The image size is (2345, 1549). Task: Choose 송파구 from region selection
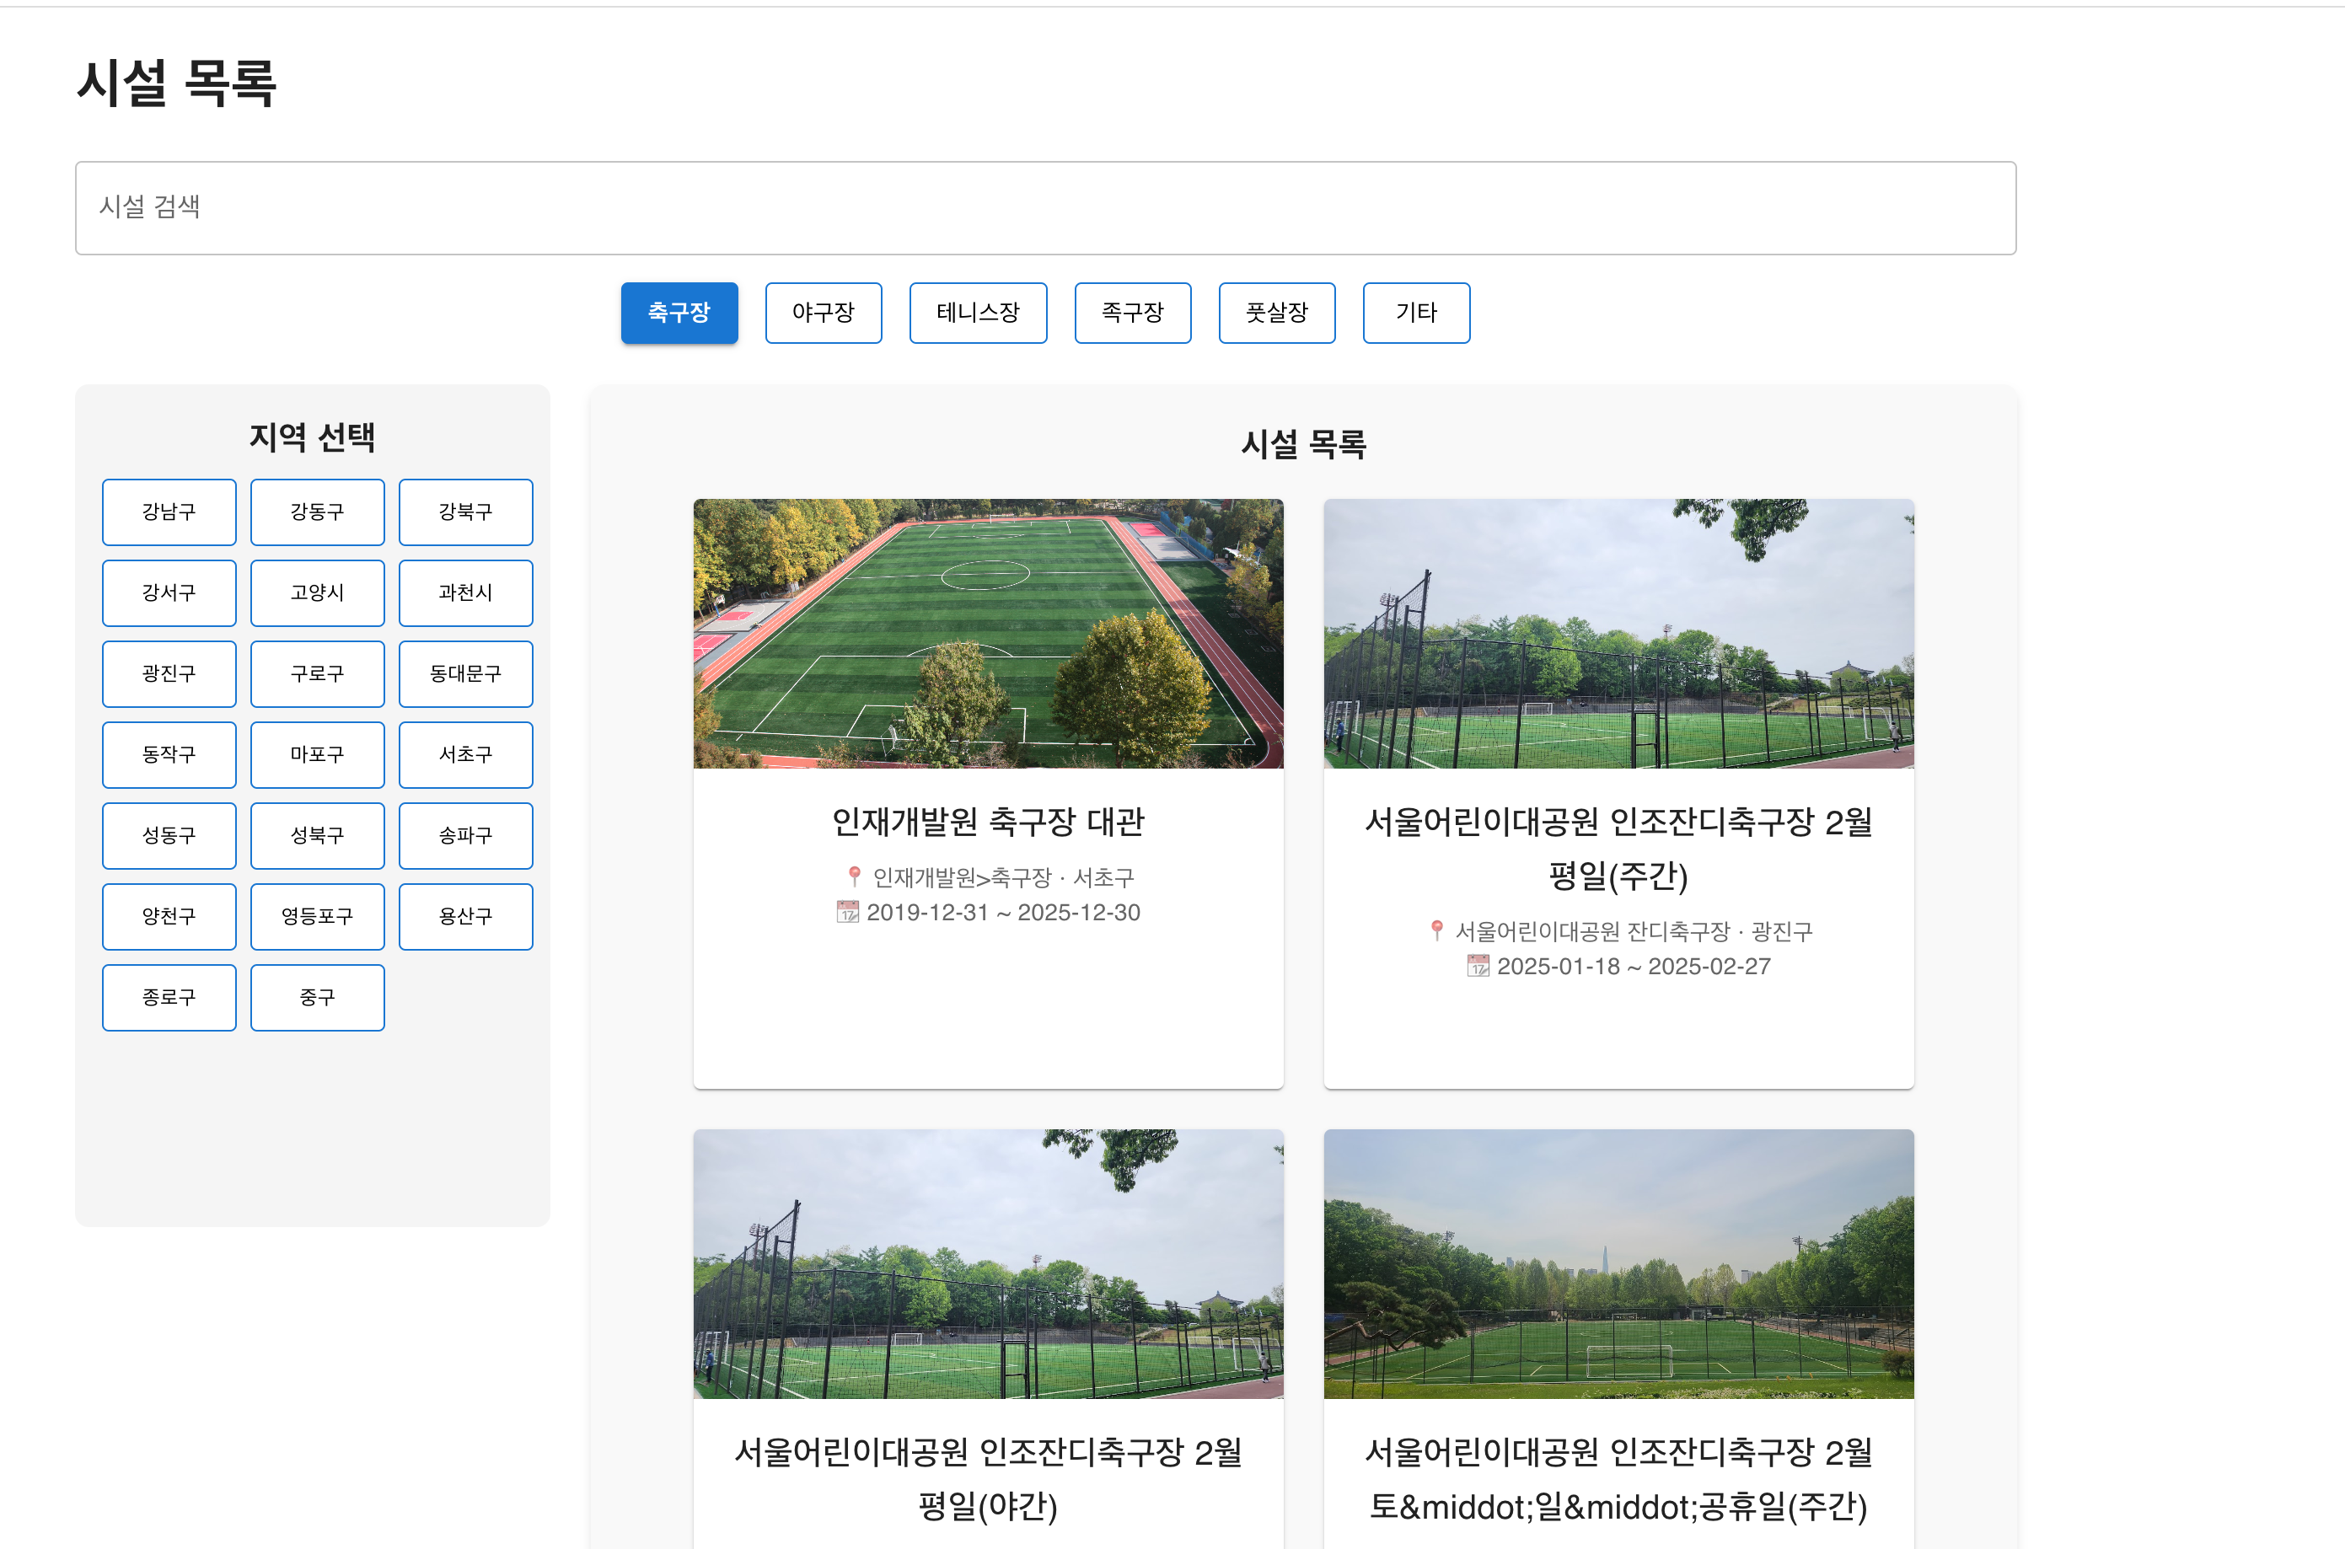(465, 836)
